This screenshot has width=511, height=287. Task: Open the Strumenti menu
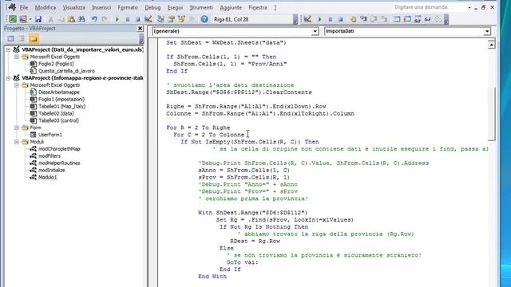[x=201, y=7]
